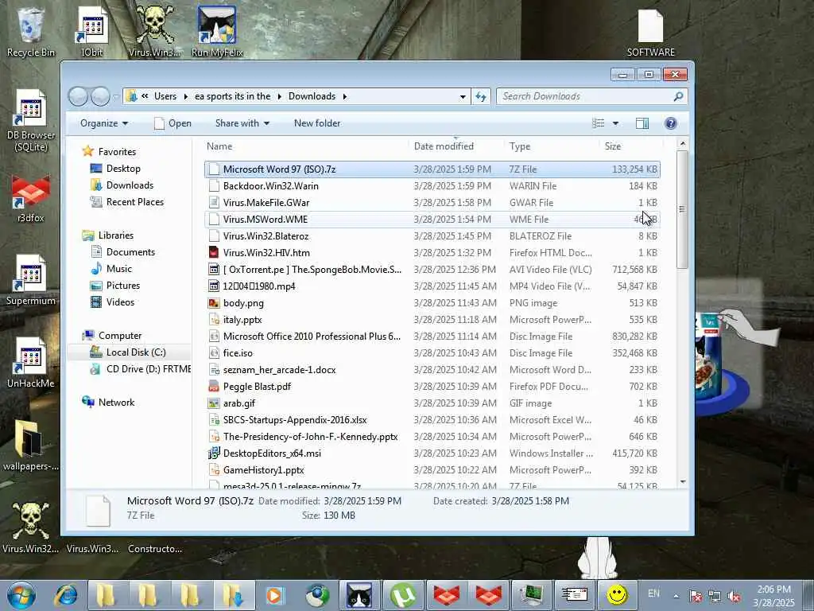Click the search magnifier icon

tap(678, 96)
